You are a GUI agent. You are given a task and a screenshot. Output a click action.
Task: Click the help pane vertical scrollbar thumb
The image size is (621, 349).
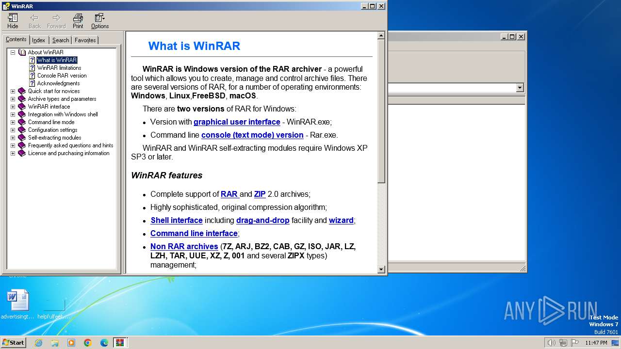pos(381,111)
